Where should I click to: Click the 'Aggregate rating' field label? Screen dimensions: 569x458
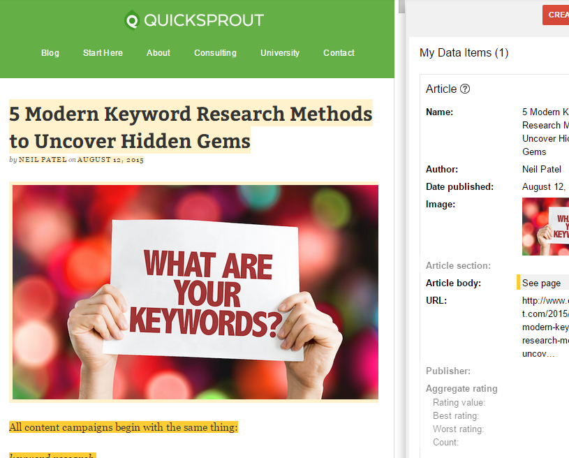point(461,388)
